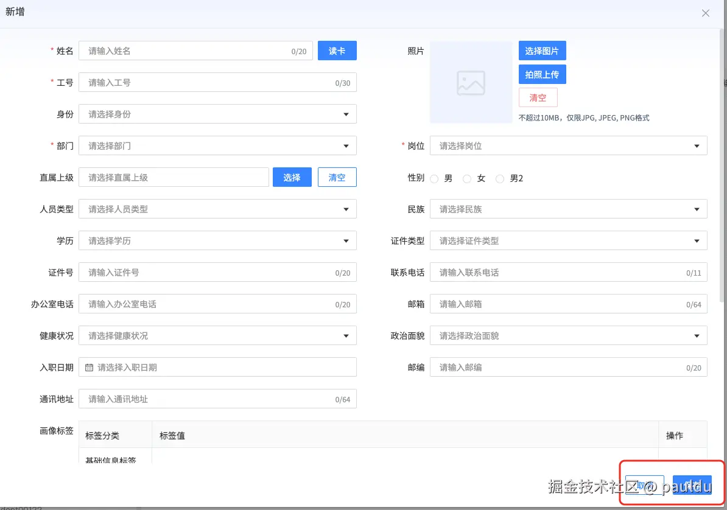Click the cancel button at dialog bottom

pyautogui.click(x=644, y=485)
